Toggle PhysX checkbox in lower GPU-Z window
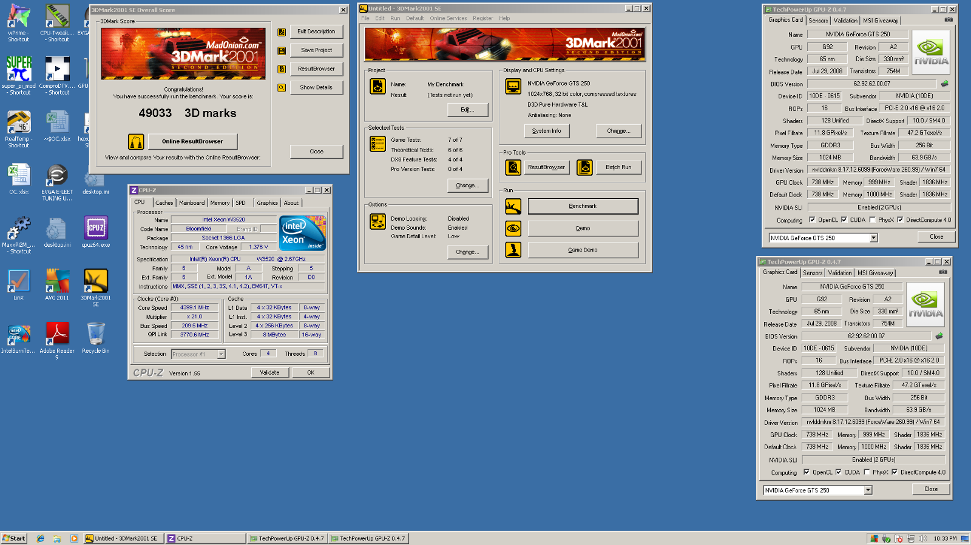This screenshot has width=971, height=545. coord(867,472)
